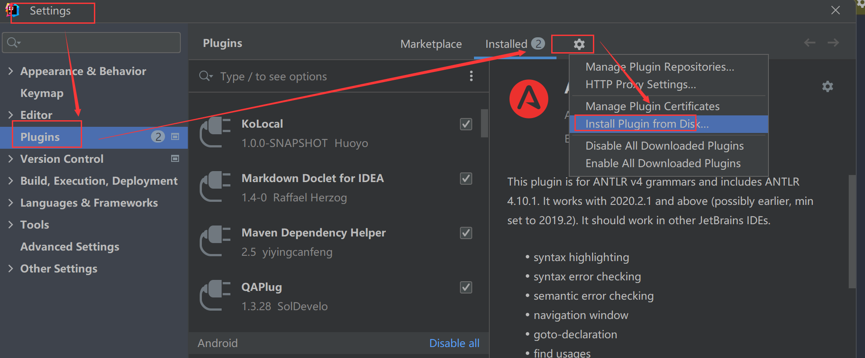Screen dimensions: 865x358
Task: Toggle the QAPlug plugin checkbox
Action: click(466, 287)
